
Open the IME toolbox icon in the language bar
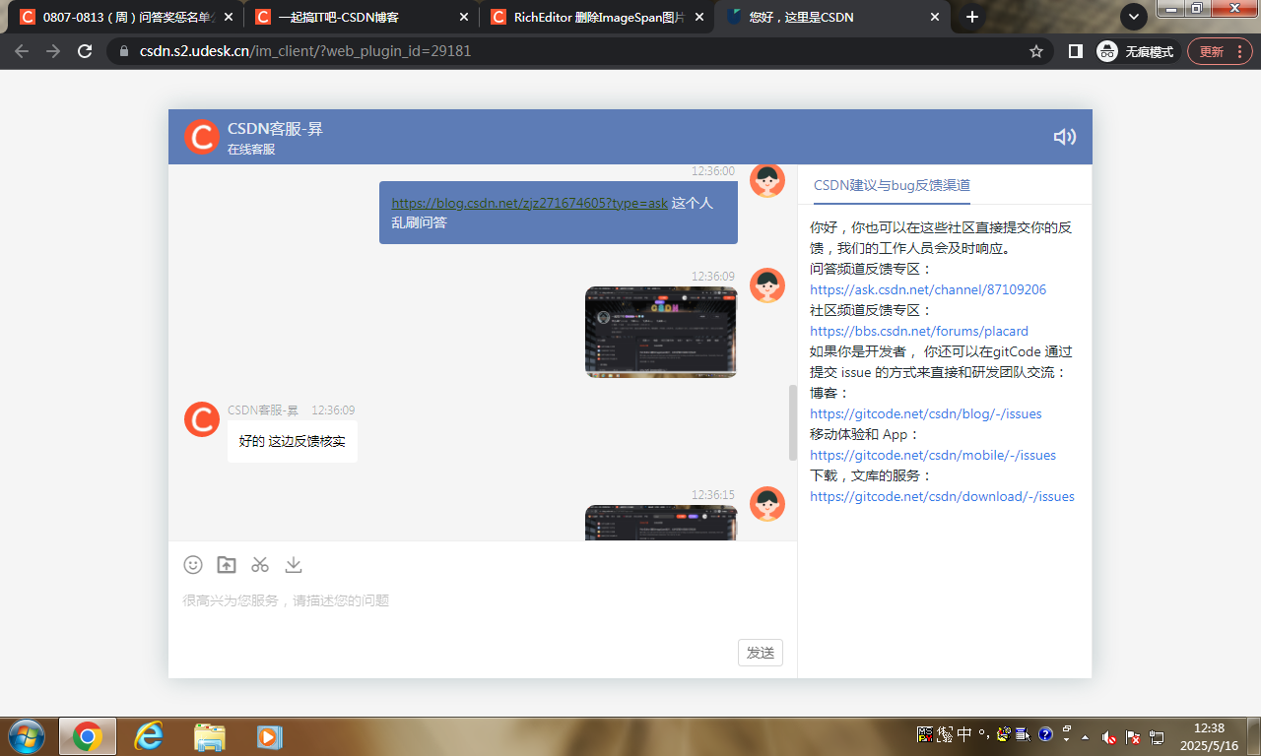1004,733
